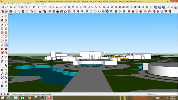The width and height of the screenshot is (178, 100).
Task: Click the Open folder icon
Action: tap(7, 11)
